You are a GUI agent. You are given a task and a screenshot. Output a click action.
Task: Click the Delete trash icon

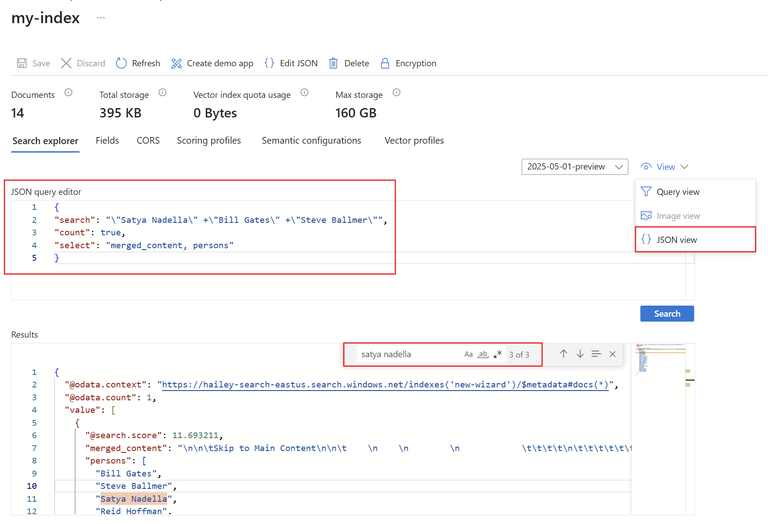[x=333, y=63]
